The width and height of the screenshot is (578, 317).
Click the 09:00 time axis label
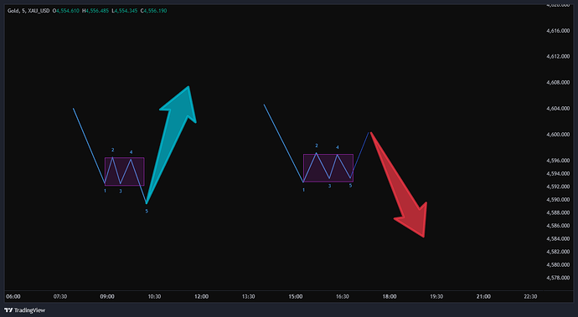107,297
